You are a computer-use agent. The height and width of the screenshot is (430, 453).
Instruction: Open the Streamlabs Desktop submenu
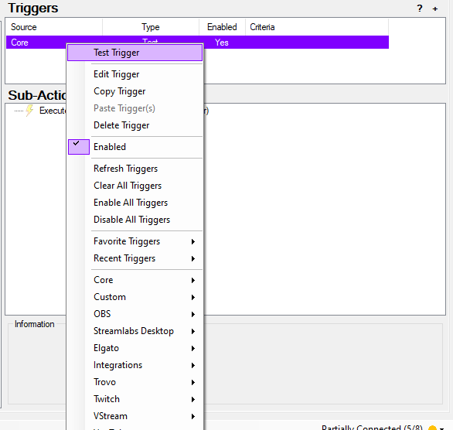pyautogui.click(x=135, y=331)
